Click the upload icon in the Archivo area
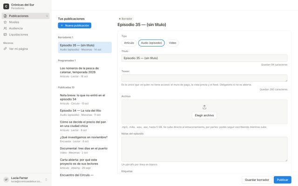The width and height of the screenshot is (298, 186). 204,107
